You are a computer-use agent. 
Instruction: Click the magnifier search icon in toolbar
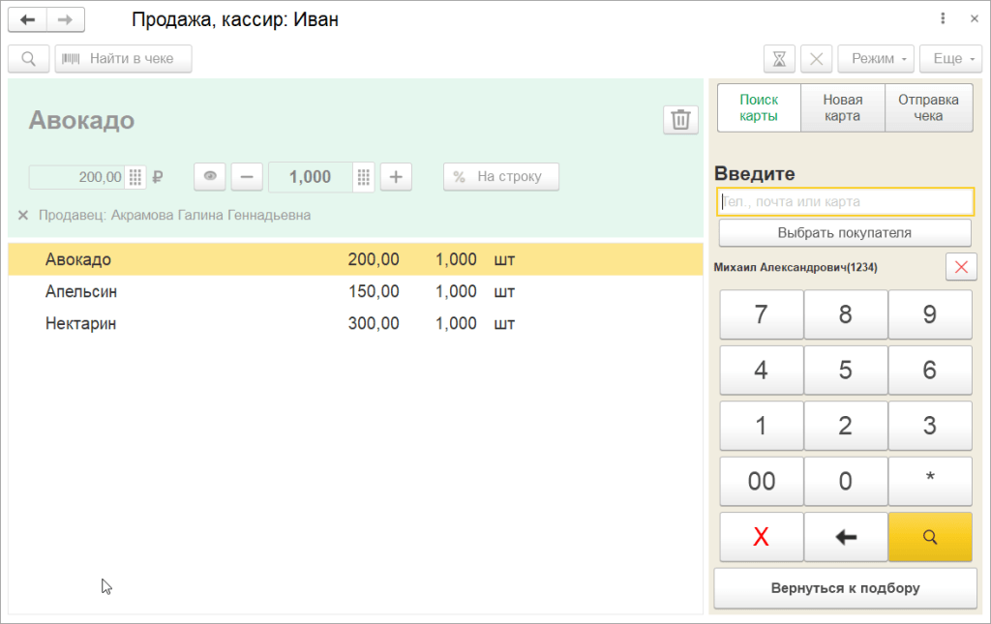coord(28,59)
